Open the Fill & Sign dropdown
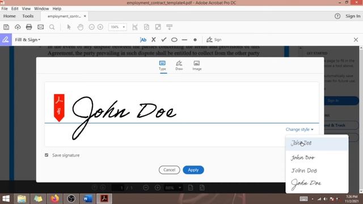Viewport: 363px width, 204px height. (x=28, y=40)
